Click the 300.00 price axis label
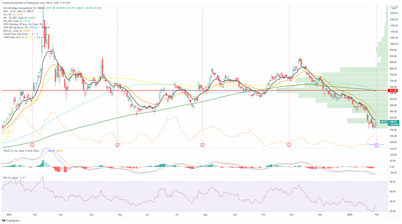The width and height of the screenshot is (402, 224). (x=394, y=130)
